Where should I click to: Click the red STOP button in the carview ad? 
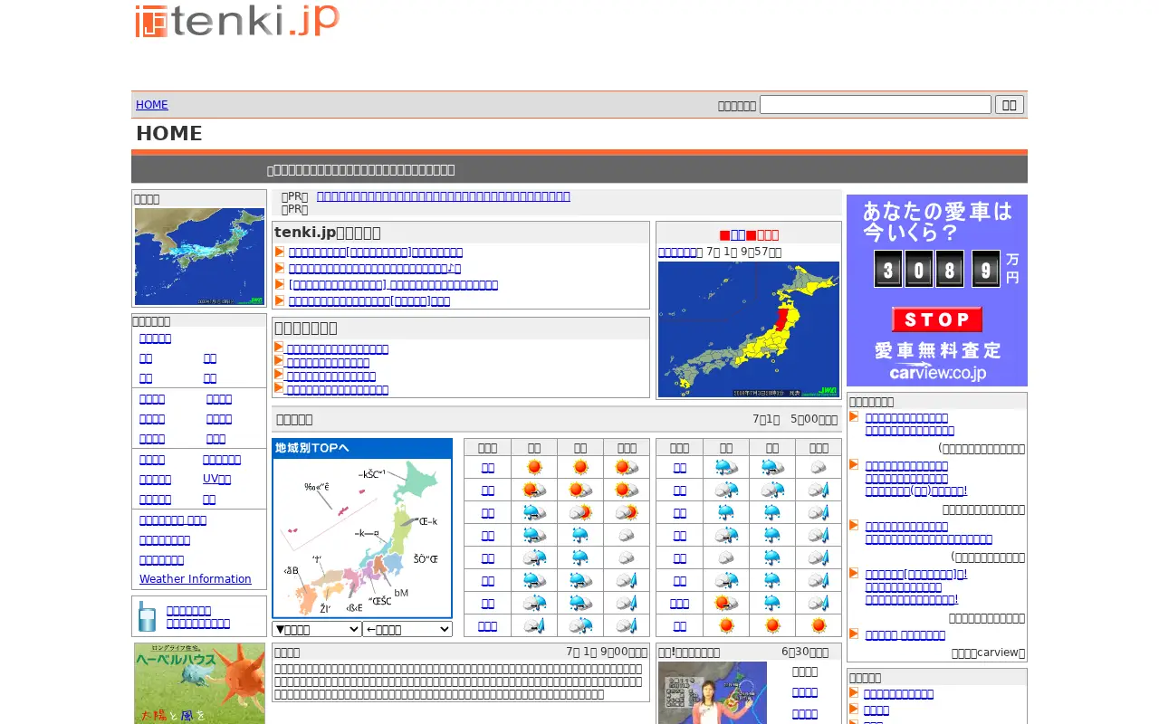pos(937,319)
